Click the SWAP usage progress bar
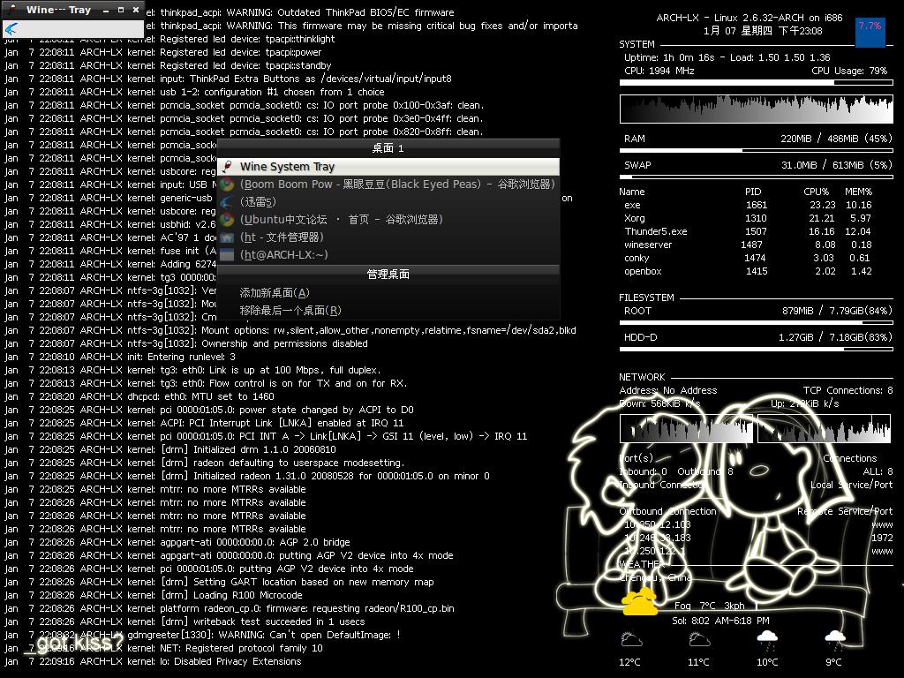 tap(756, 177)
